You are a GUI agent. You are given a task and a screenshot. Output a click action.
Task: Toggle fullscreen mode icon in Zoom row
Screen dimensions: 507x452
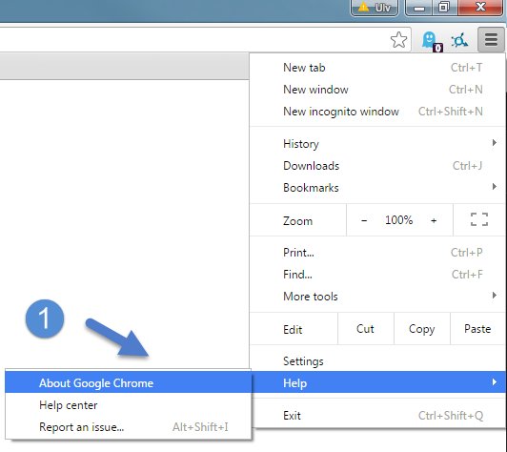point(478,219)
